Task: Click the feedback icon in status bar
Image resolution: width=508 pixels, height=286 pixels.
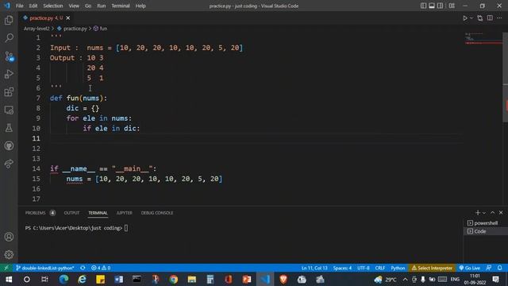Action: 489,269
